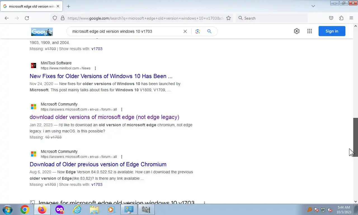
Task: Reload the current Google page
Action: (27, 18)
